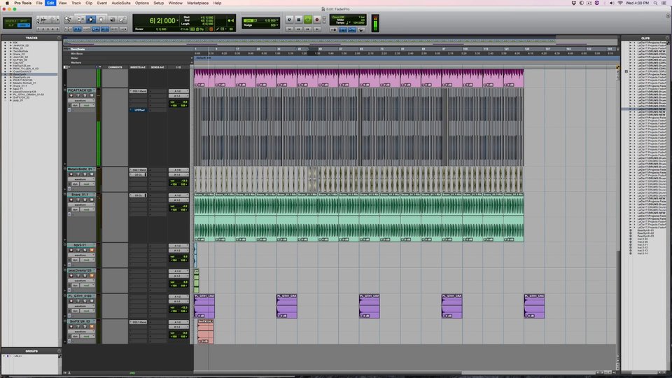This screenshot has width=672, height=378.
Task: Pick the Grabber hand tool
Action: point(101,20)
